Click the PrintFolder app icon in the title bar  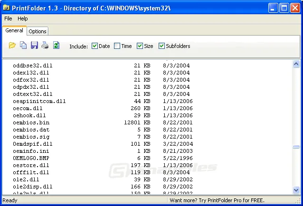[x=7, y=8]
